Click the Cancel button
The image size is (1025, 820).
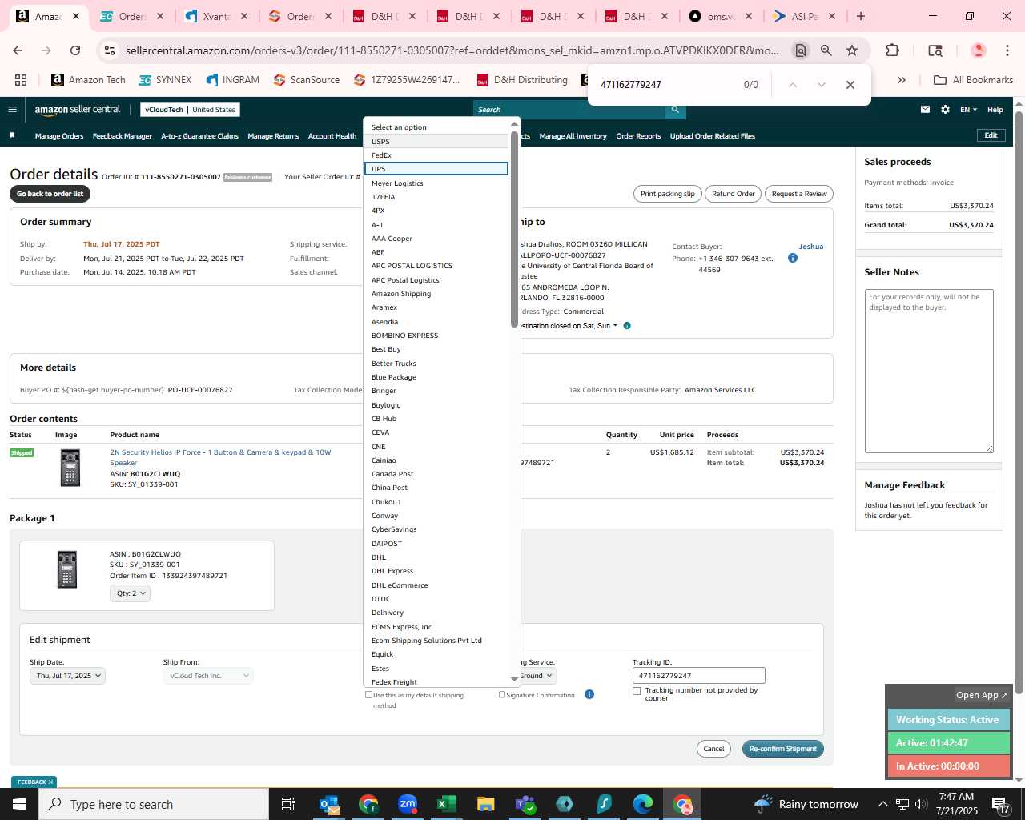[713, 749]
